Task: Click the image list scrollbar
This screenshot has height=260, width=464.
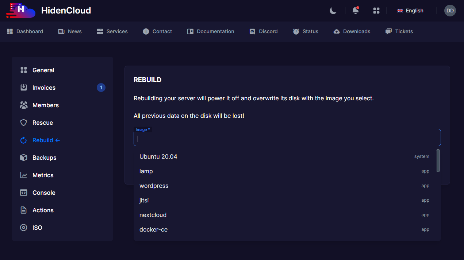Action: click(438, 160)
